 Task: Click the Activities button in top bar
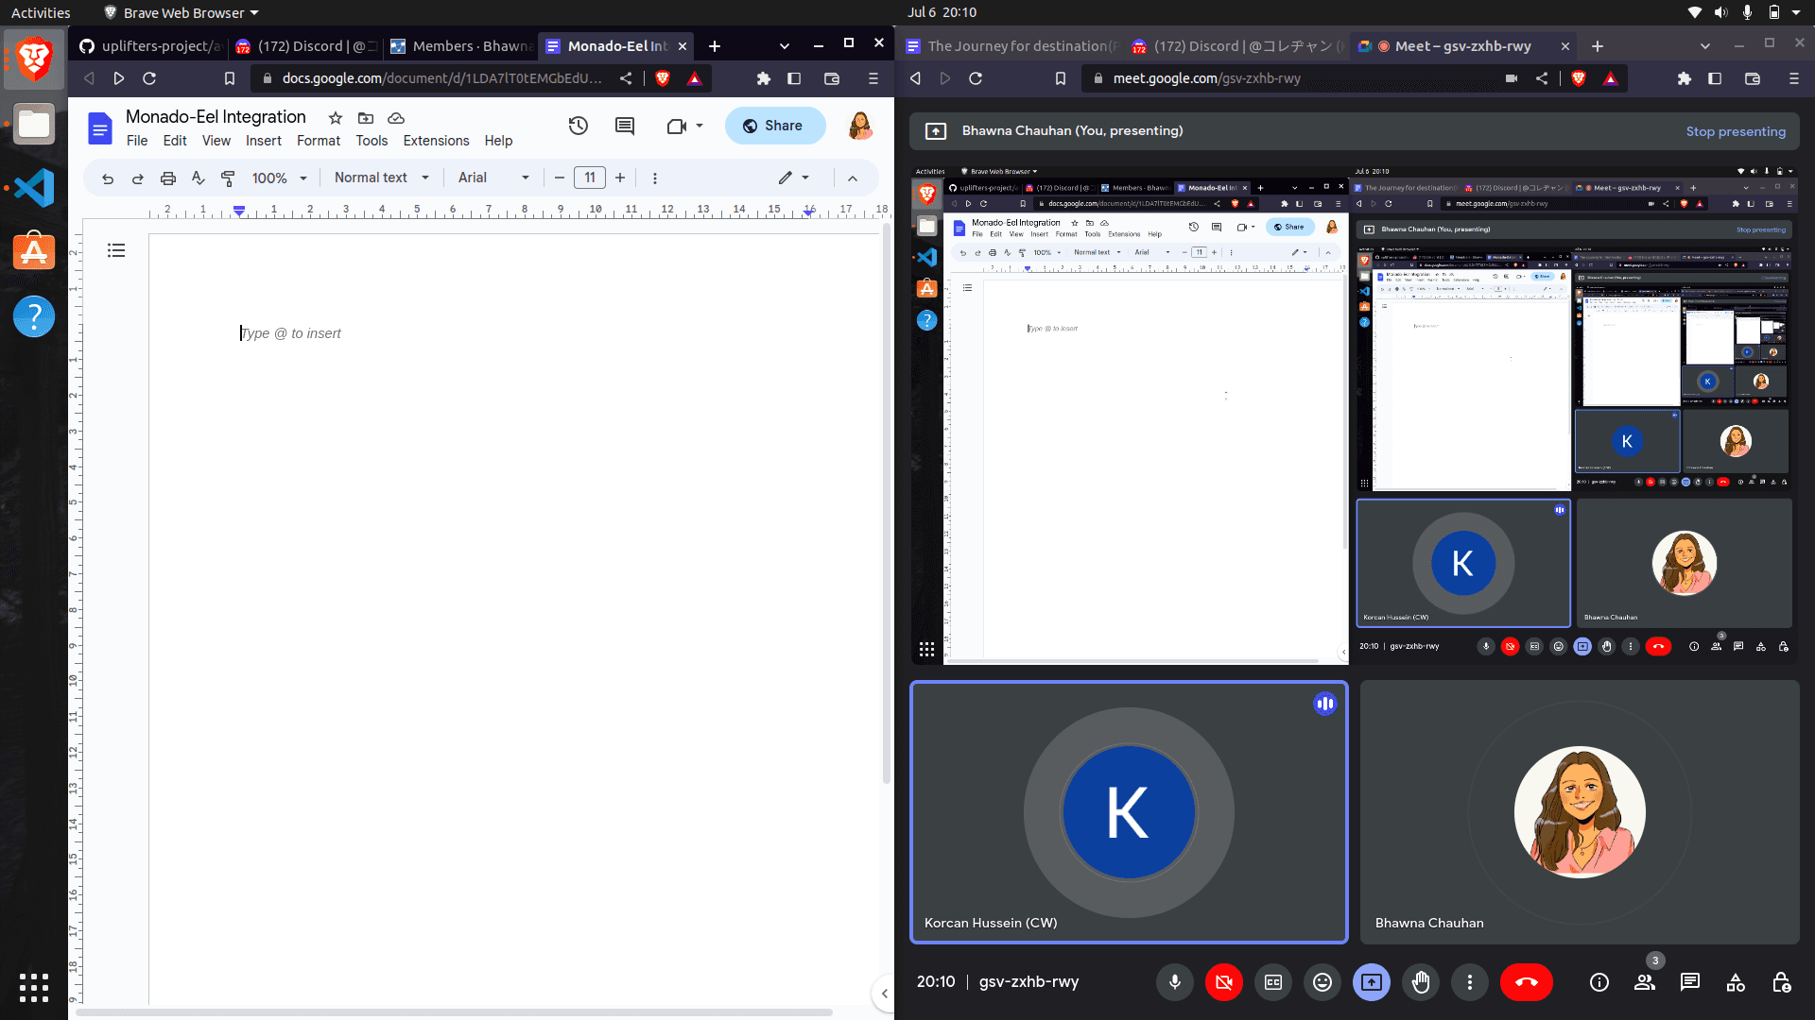coord(41,12)
